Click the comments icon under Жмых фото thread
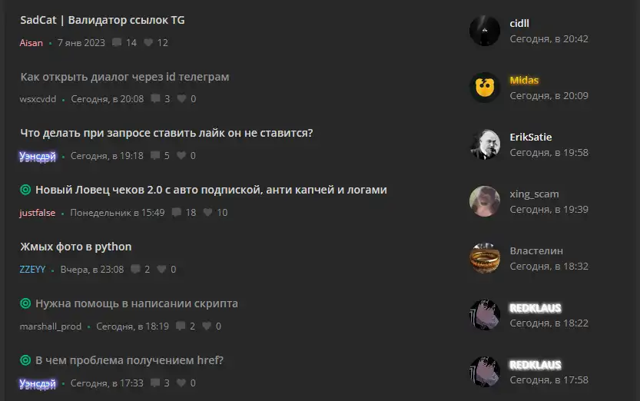 point(135,269)
